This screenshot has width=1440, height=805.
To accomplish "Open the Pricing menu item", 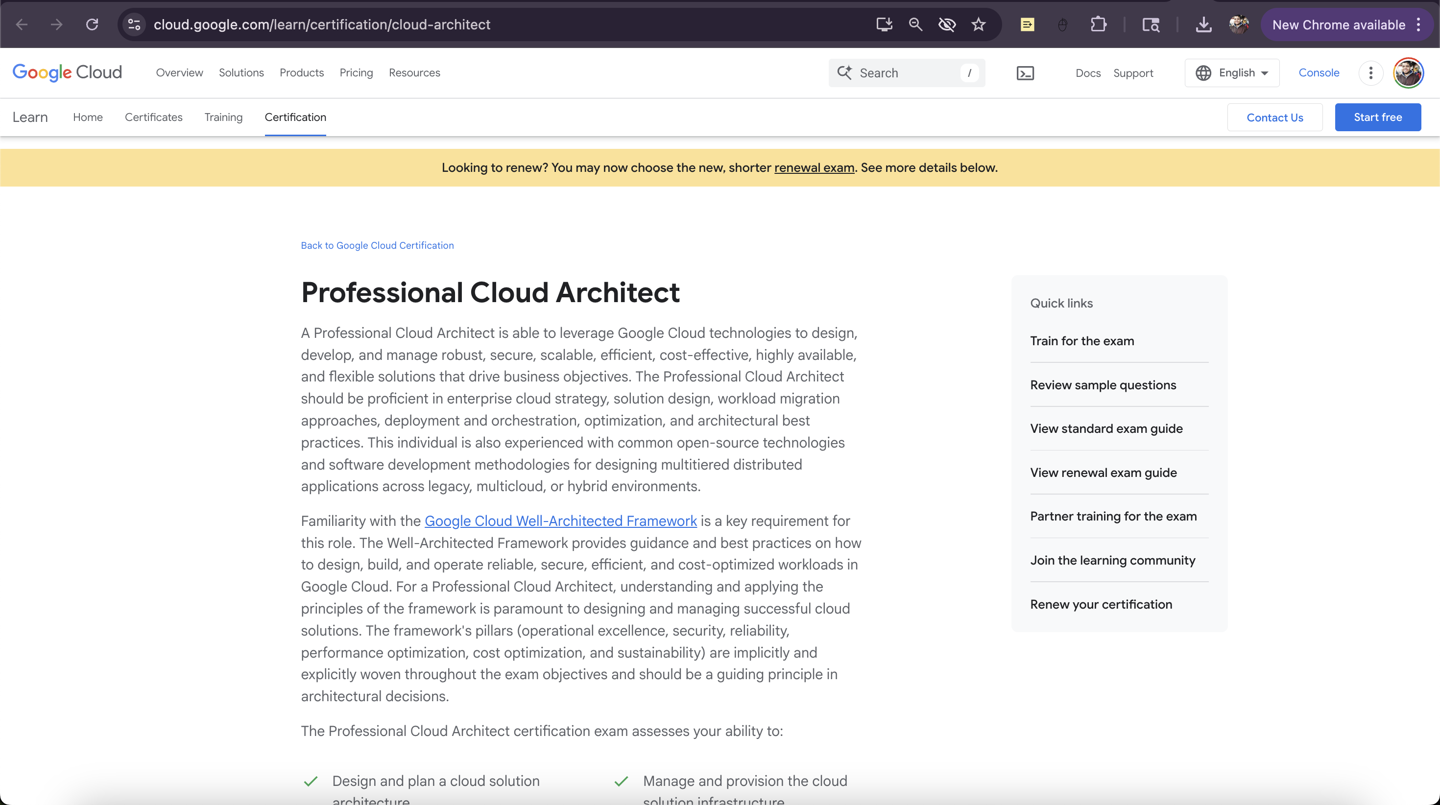I will point(356,72).
